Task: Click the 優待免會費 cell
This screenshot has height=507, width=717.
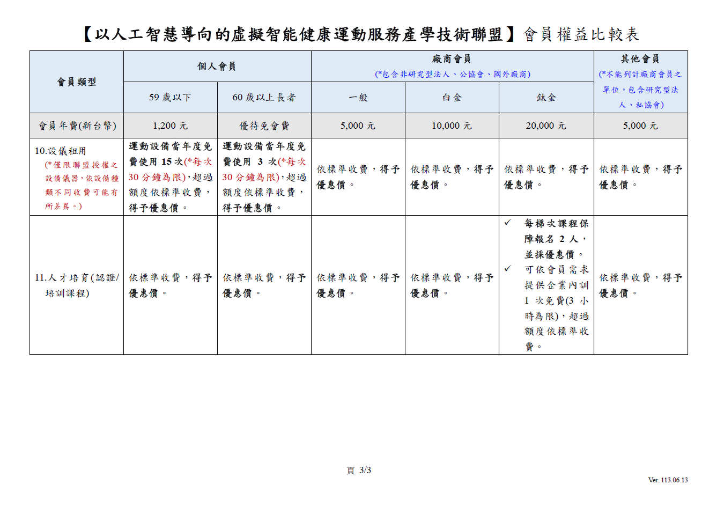Action: pos(264,126)
